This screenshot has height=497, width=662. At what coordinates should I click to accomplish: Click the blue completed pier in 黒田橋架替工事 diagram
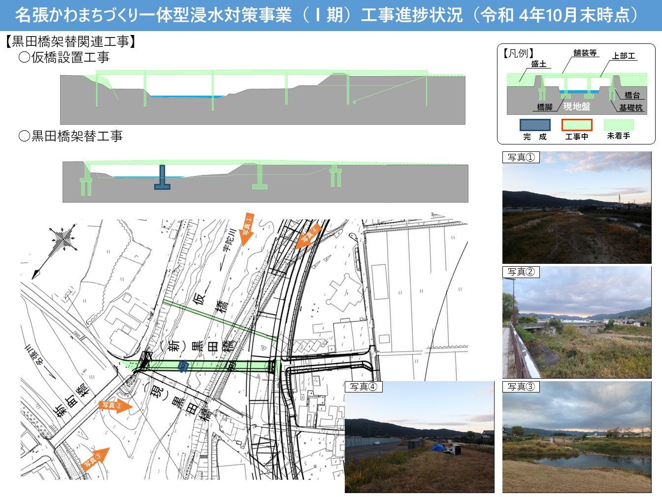[162, 177]
